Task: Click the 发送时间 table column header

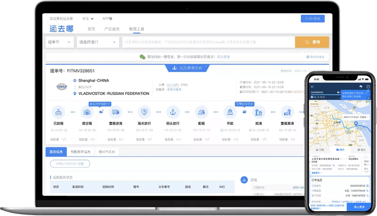Action: [78, 187]
